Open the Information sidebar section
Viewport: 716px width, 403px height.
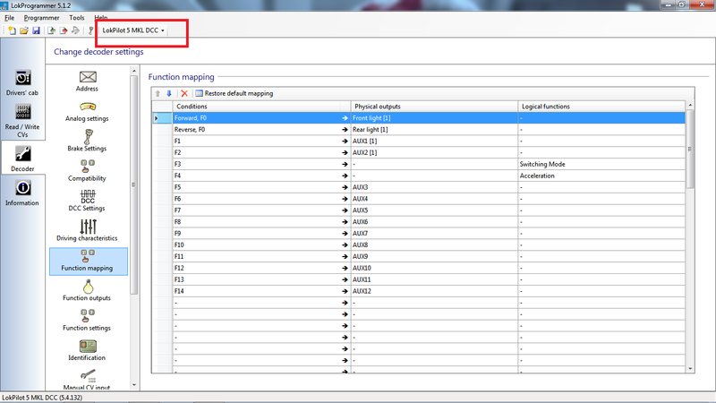pyautogui.click(x=22, y=193)
